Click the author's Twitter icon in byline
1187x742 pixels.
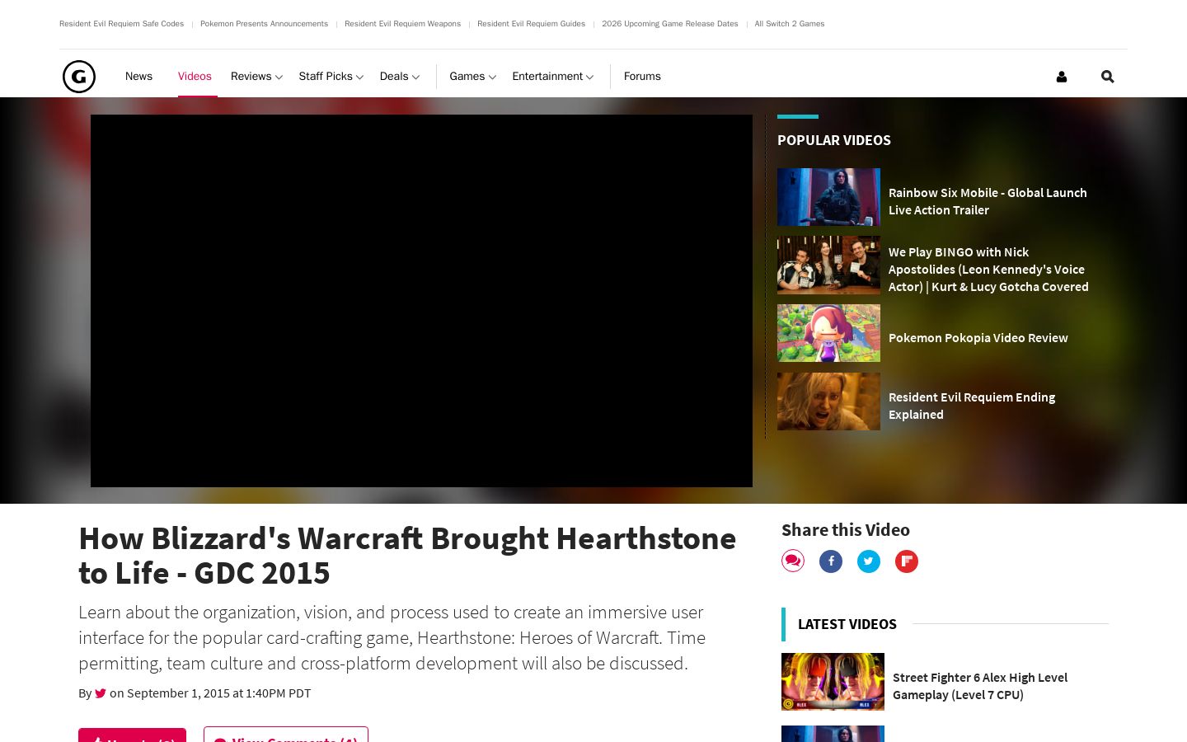[x=101, y=693]
